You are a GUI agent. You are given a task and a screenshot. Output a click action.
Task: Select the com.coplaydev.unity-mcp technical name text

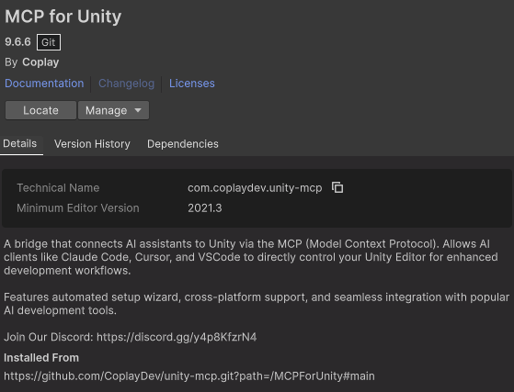(255, 188)
